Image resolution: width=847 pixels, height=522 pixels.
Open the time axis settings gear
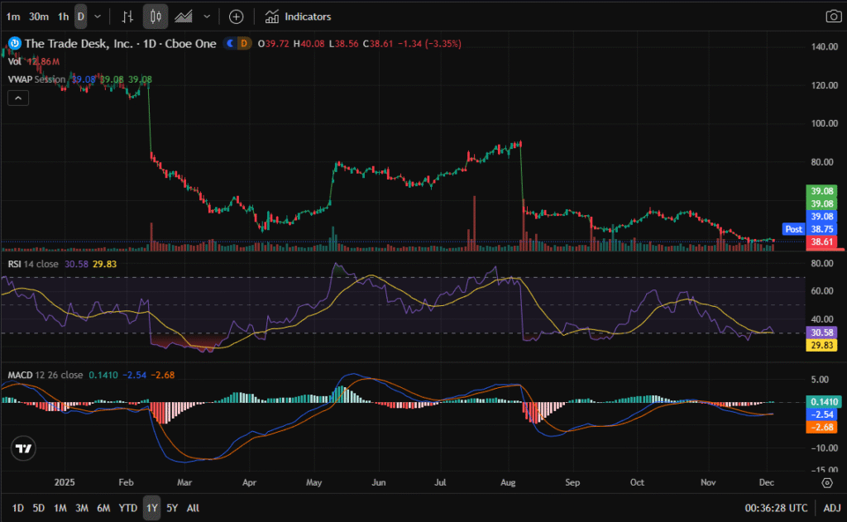(x=827, y=482)
